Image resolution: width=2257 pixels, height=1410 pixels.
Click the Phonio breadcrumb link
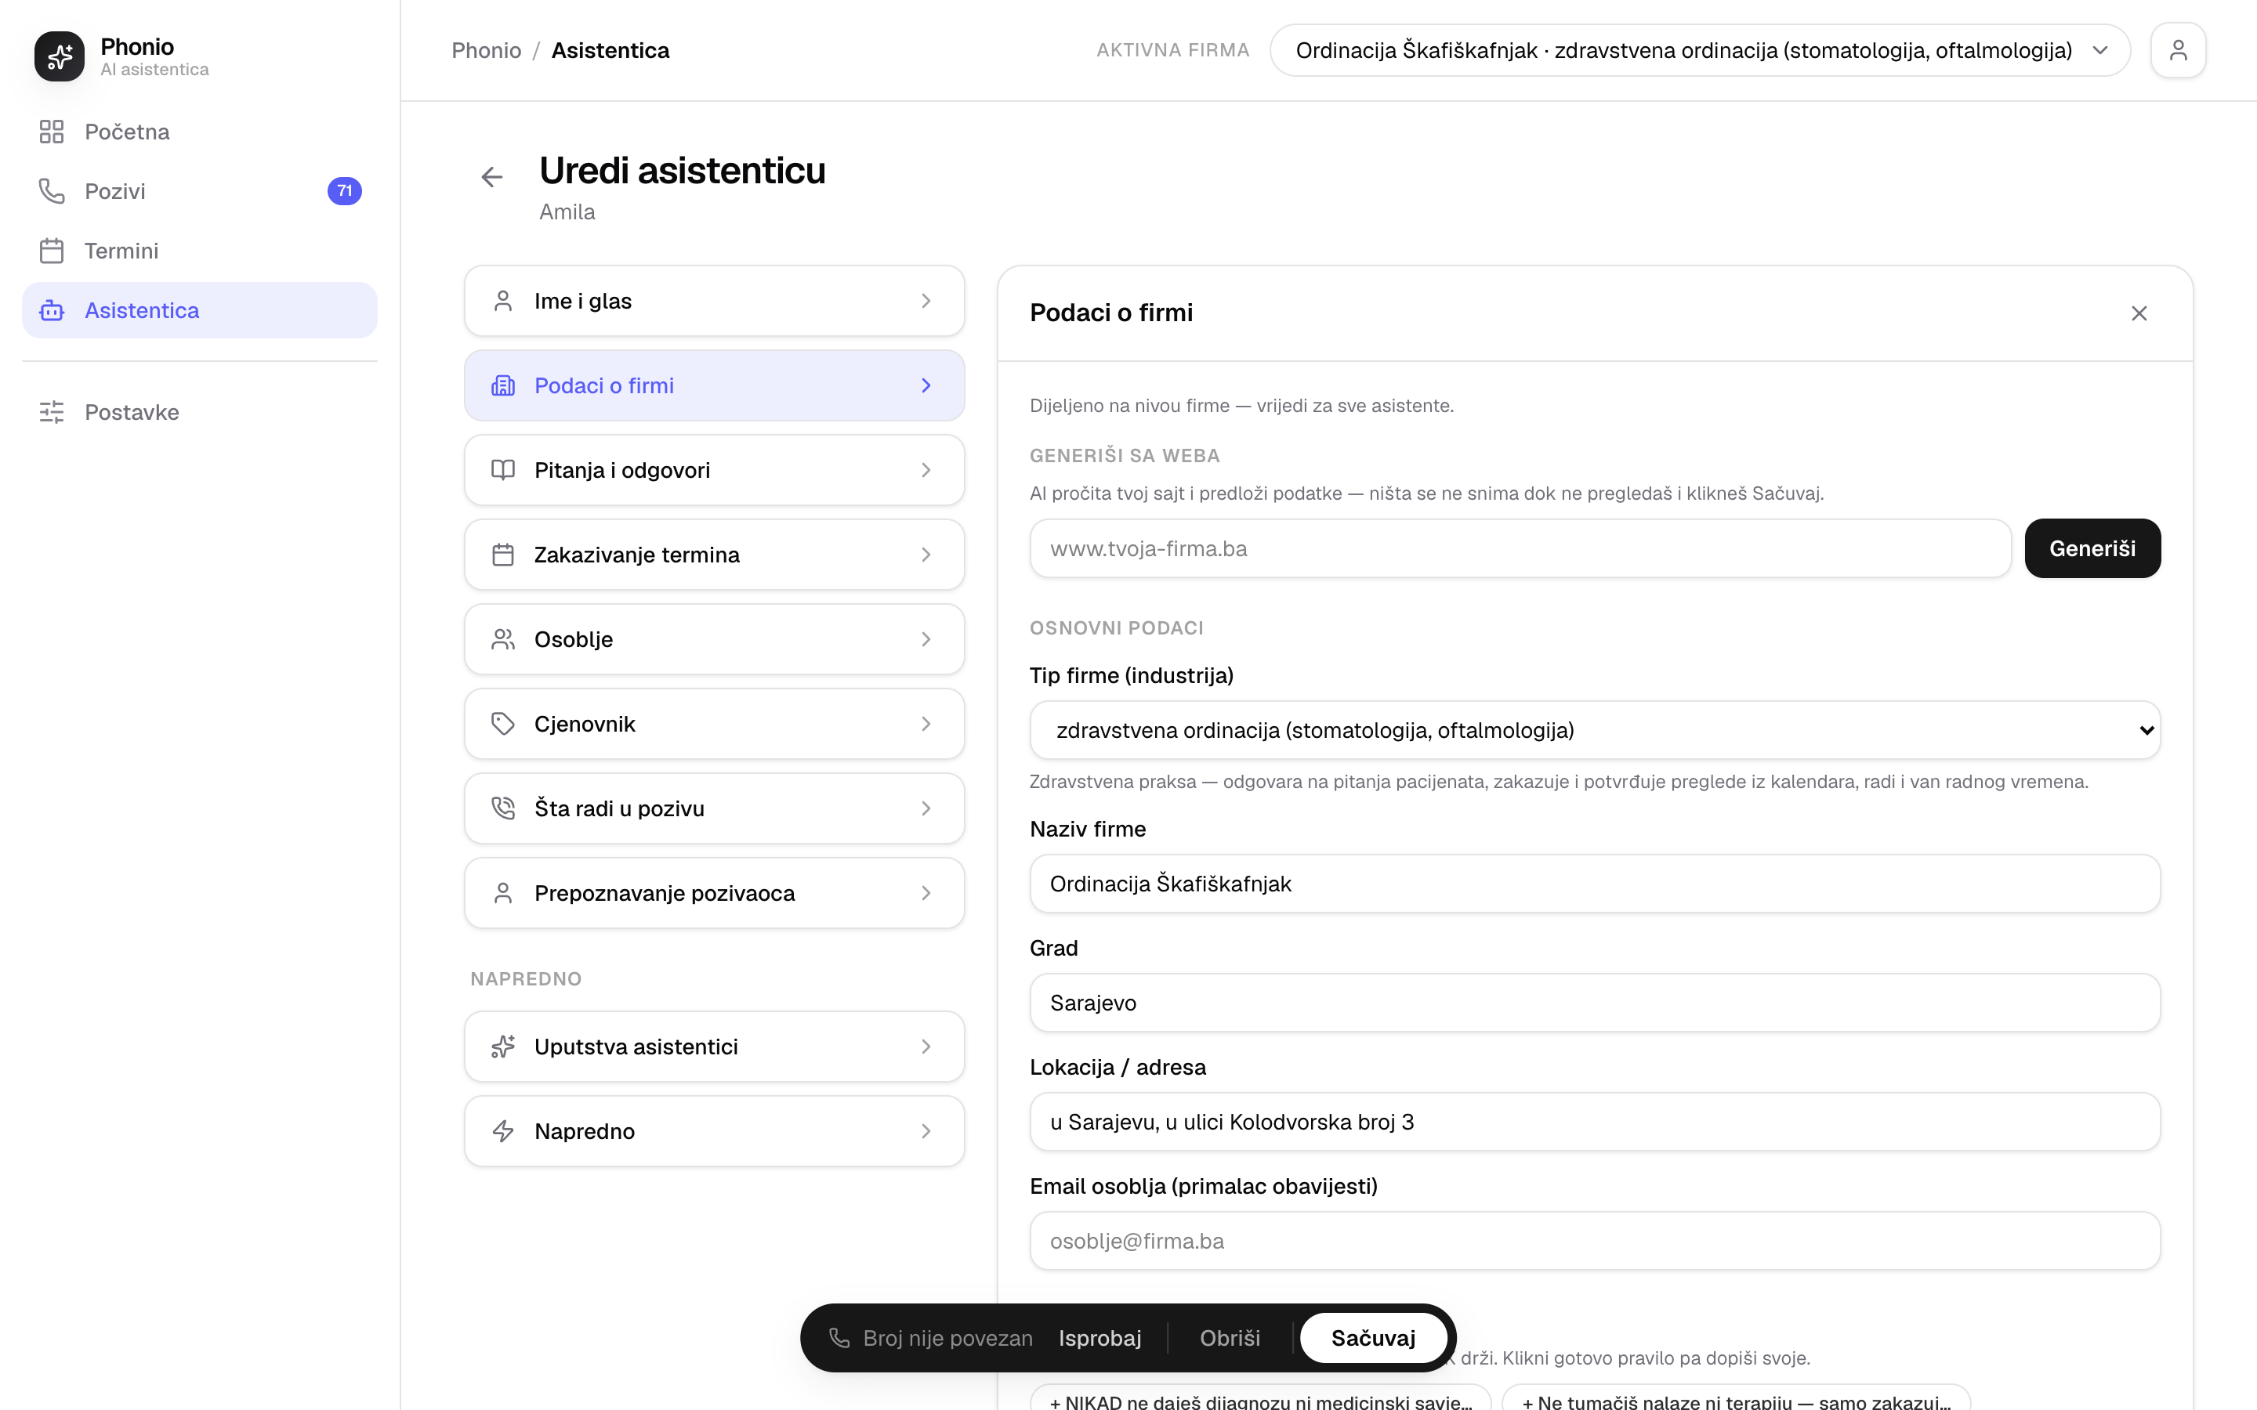coord(486,50)
